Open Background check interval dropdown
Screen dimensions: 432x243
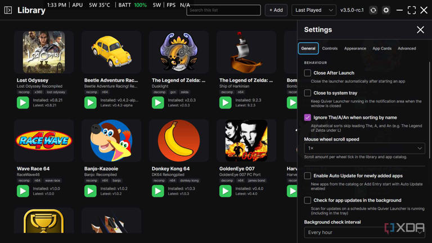(x=364, y=232)
